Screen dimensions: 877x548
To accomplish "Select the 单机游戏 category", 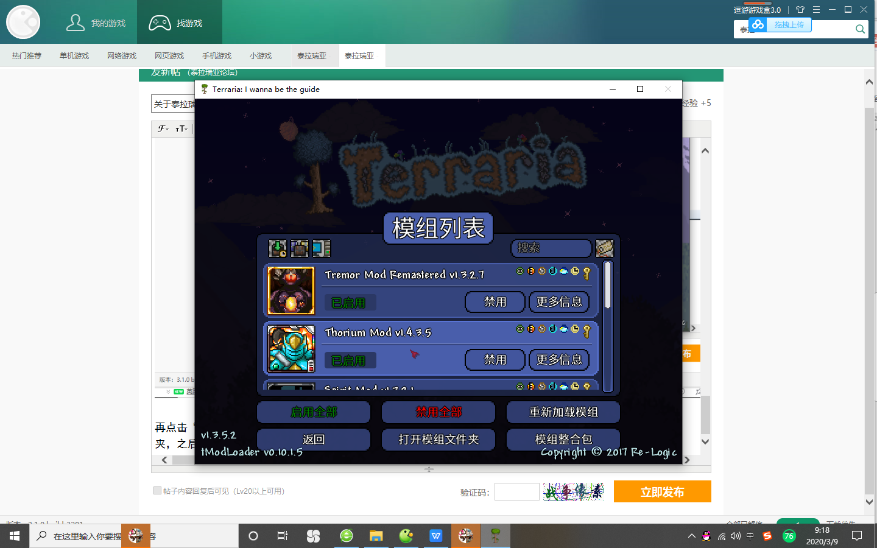I will coord(74,55).
